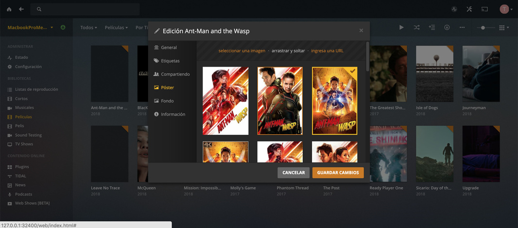
Task: Click the download sync icon
Action: click(x=447, y=27)
